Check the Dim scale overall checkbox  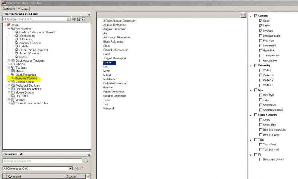261,160
